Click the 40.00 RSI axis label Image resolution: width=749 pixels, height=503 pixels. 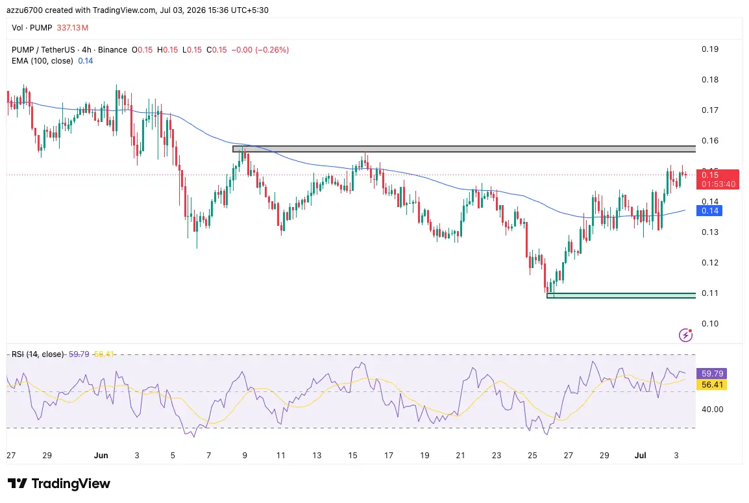712,409
